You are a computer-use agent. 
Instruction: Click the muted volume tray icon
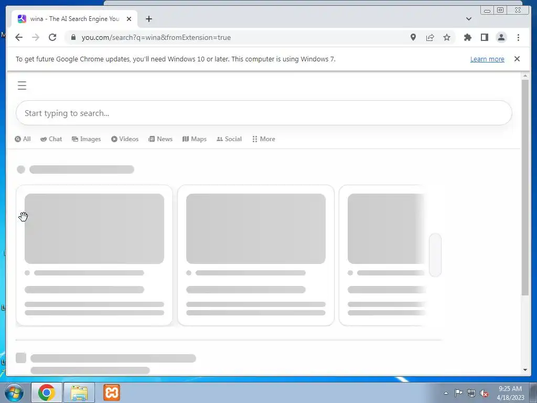[x=484, y=393]
